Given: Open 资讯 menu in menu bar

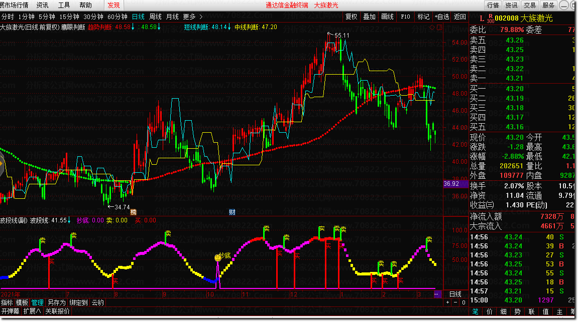Looking at the screenshot, I should (x=43, y=5).
